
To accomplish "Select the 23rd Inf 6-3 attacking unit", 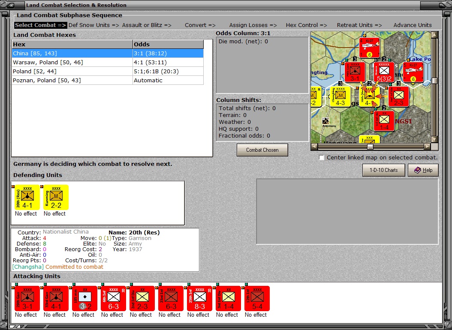I will (x=171, y=299).
